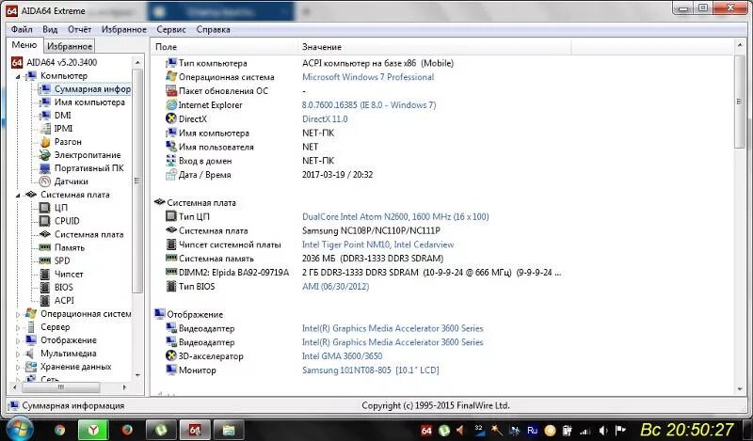Select the CPUID chip icon
The image size is (753, 441).
[44, 221]
